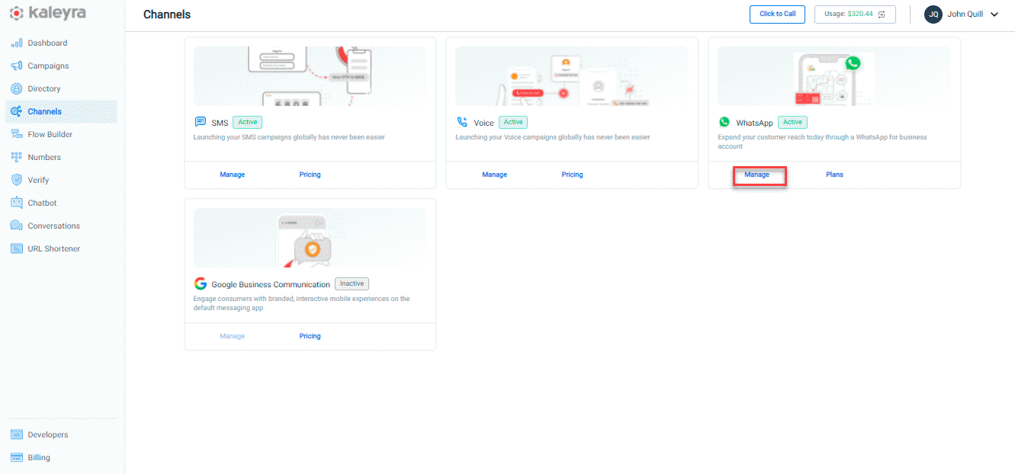Click the Kaleyra logo
1015x474 pixels.
tap(47, 13)
